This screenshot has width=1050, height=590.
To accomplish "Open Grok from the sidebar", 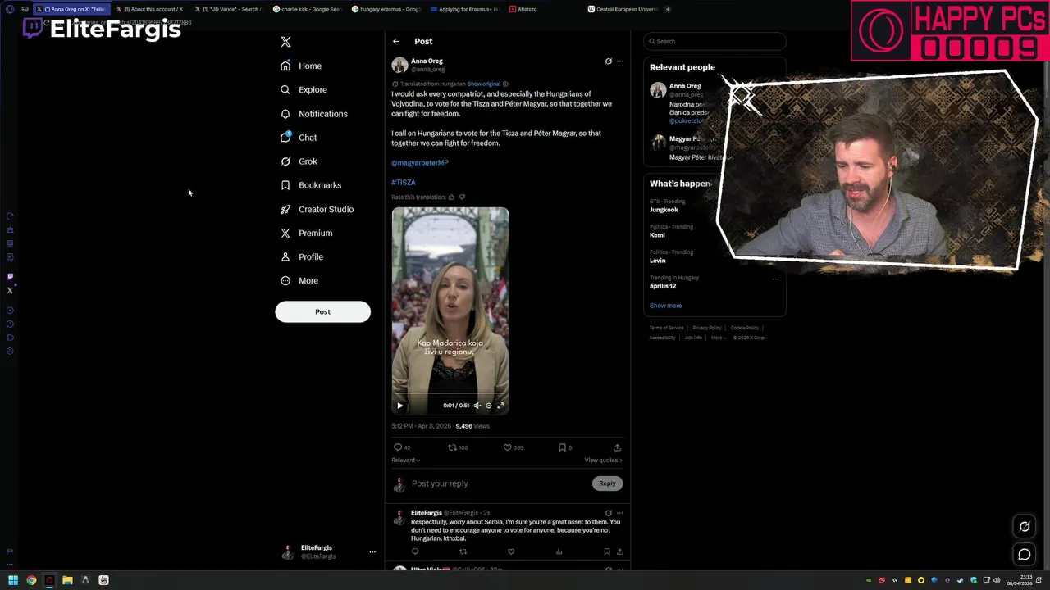I will tap(299, 161).
